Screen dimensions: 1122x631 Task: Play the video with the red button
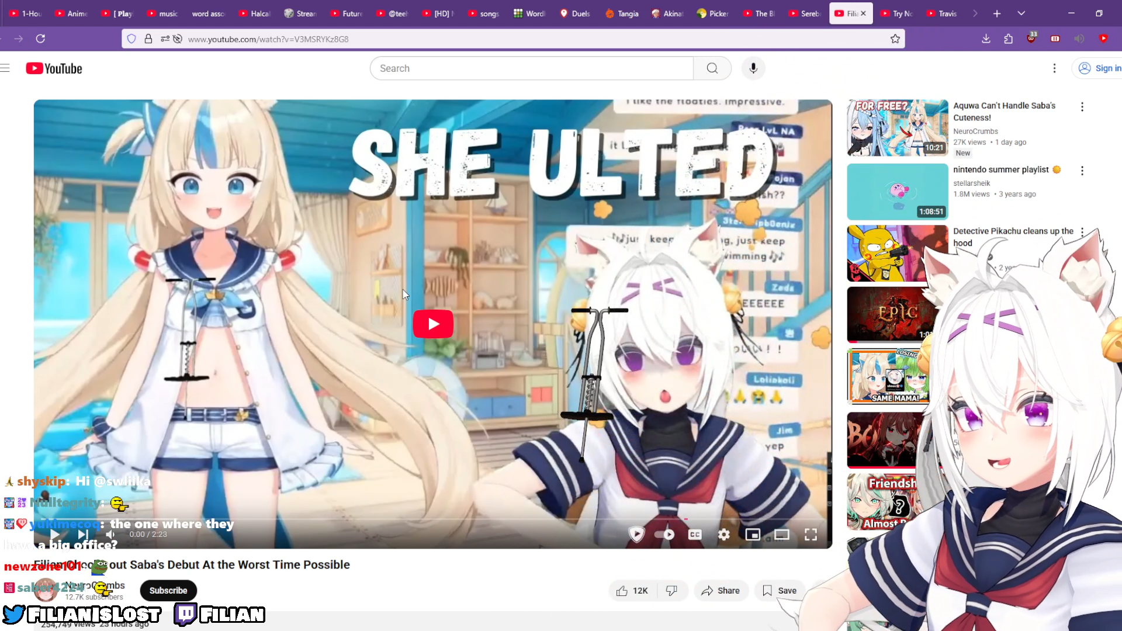click(x=433, y=324)
